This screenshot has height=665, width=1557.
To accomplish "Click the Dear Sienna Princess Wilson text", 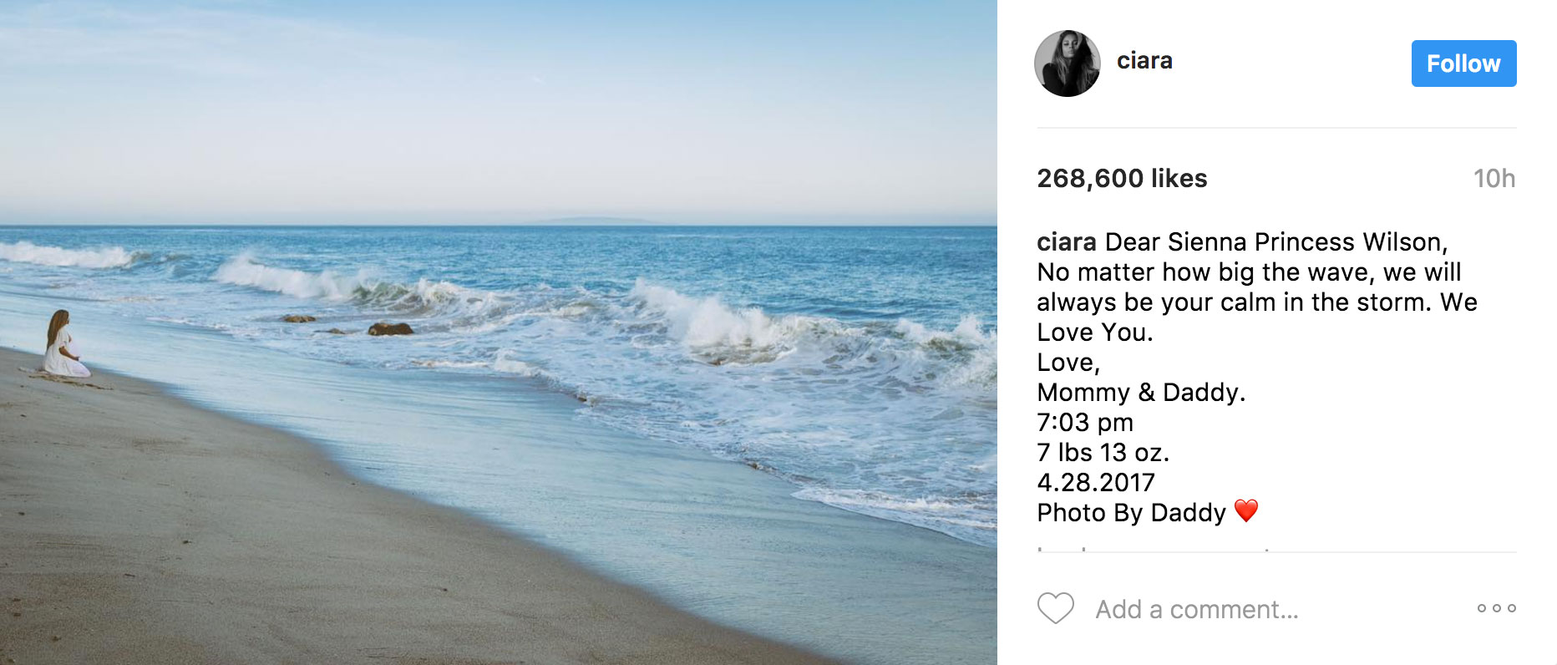I will [x=1276, y=242].
